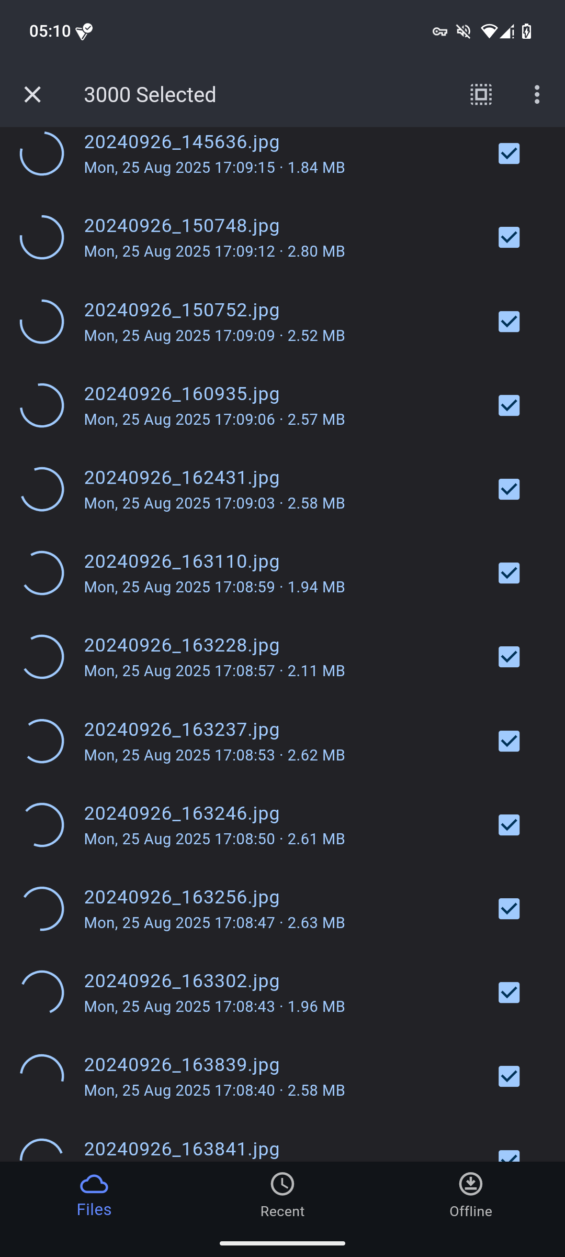Tap the spinner icon for 20240926_163256.jpg
The width and height of the screenshot is (565, 1257).
[42, 909]
